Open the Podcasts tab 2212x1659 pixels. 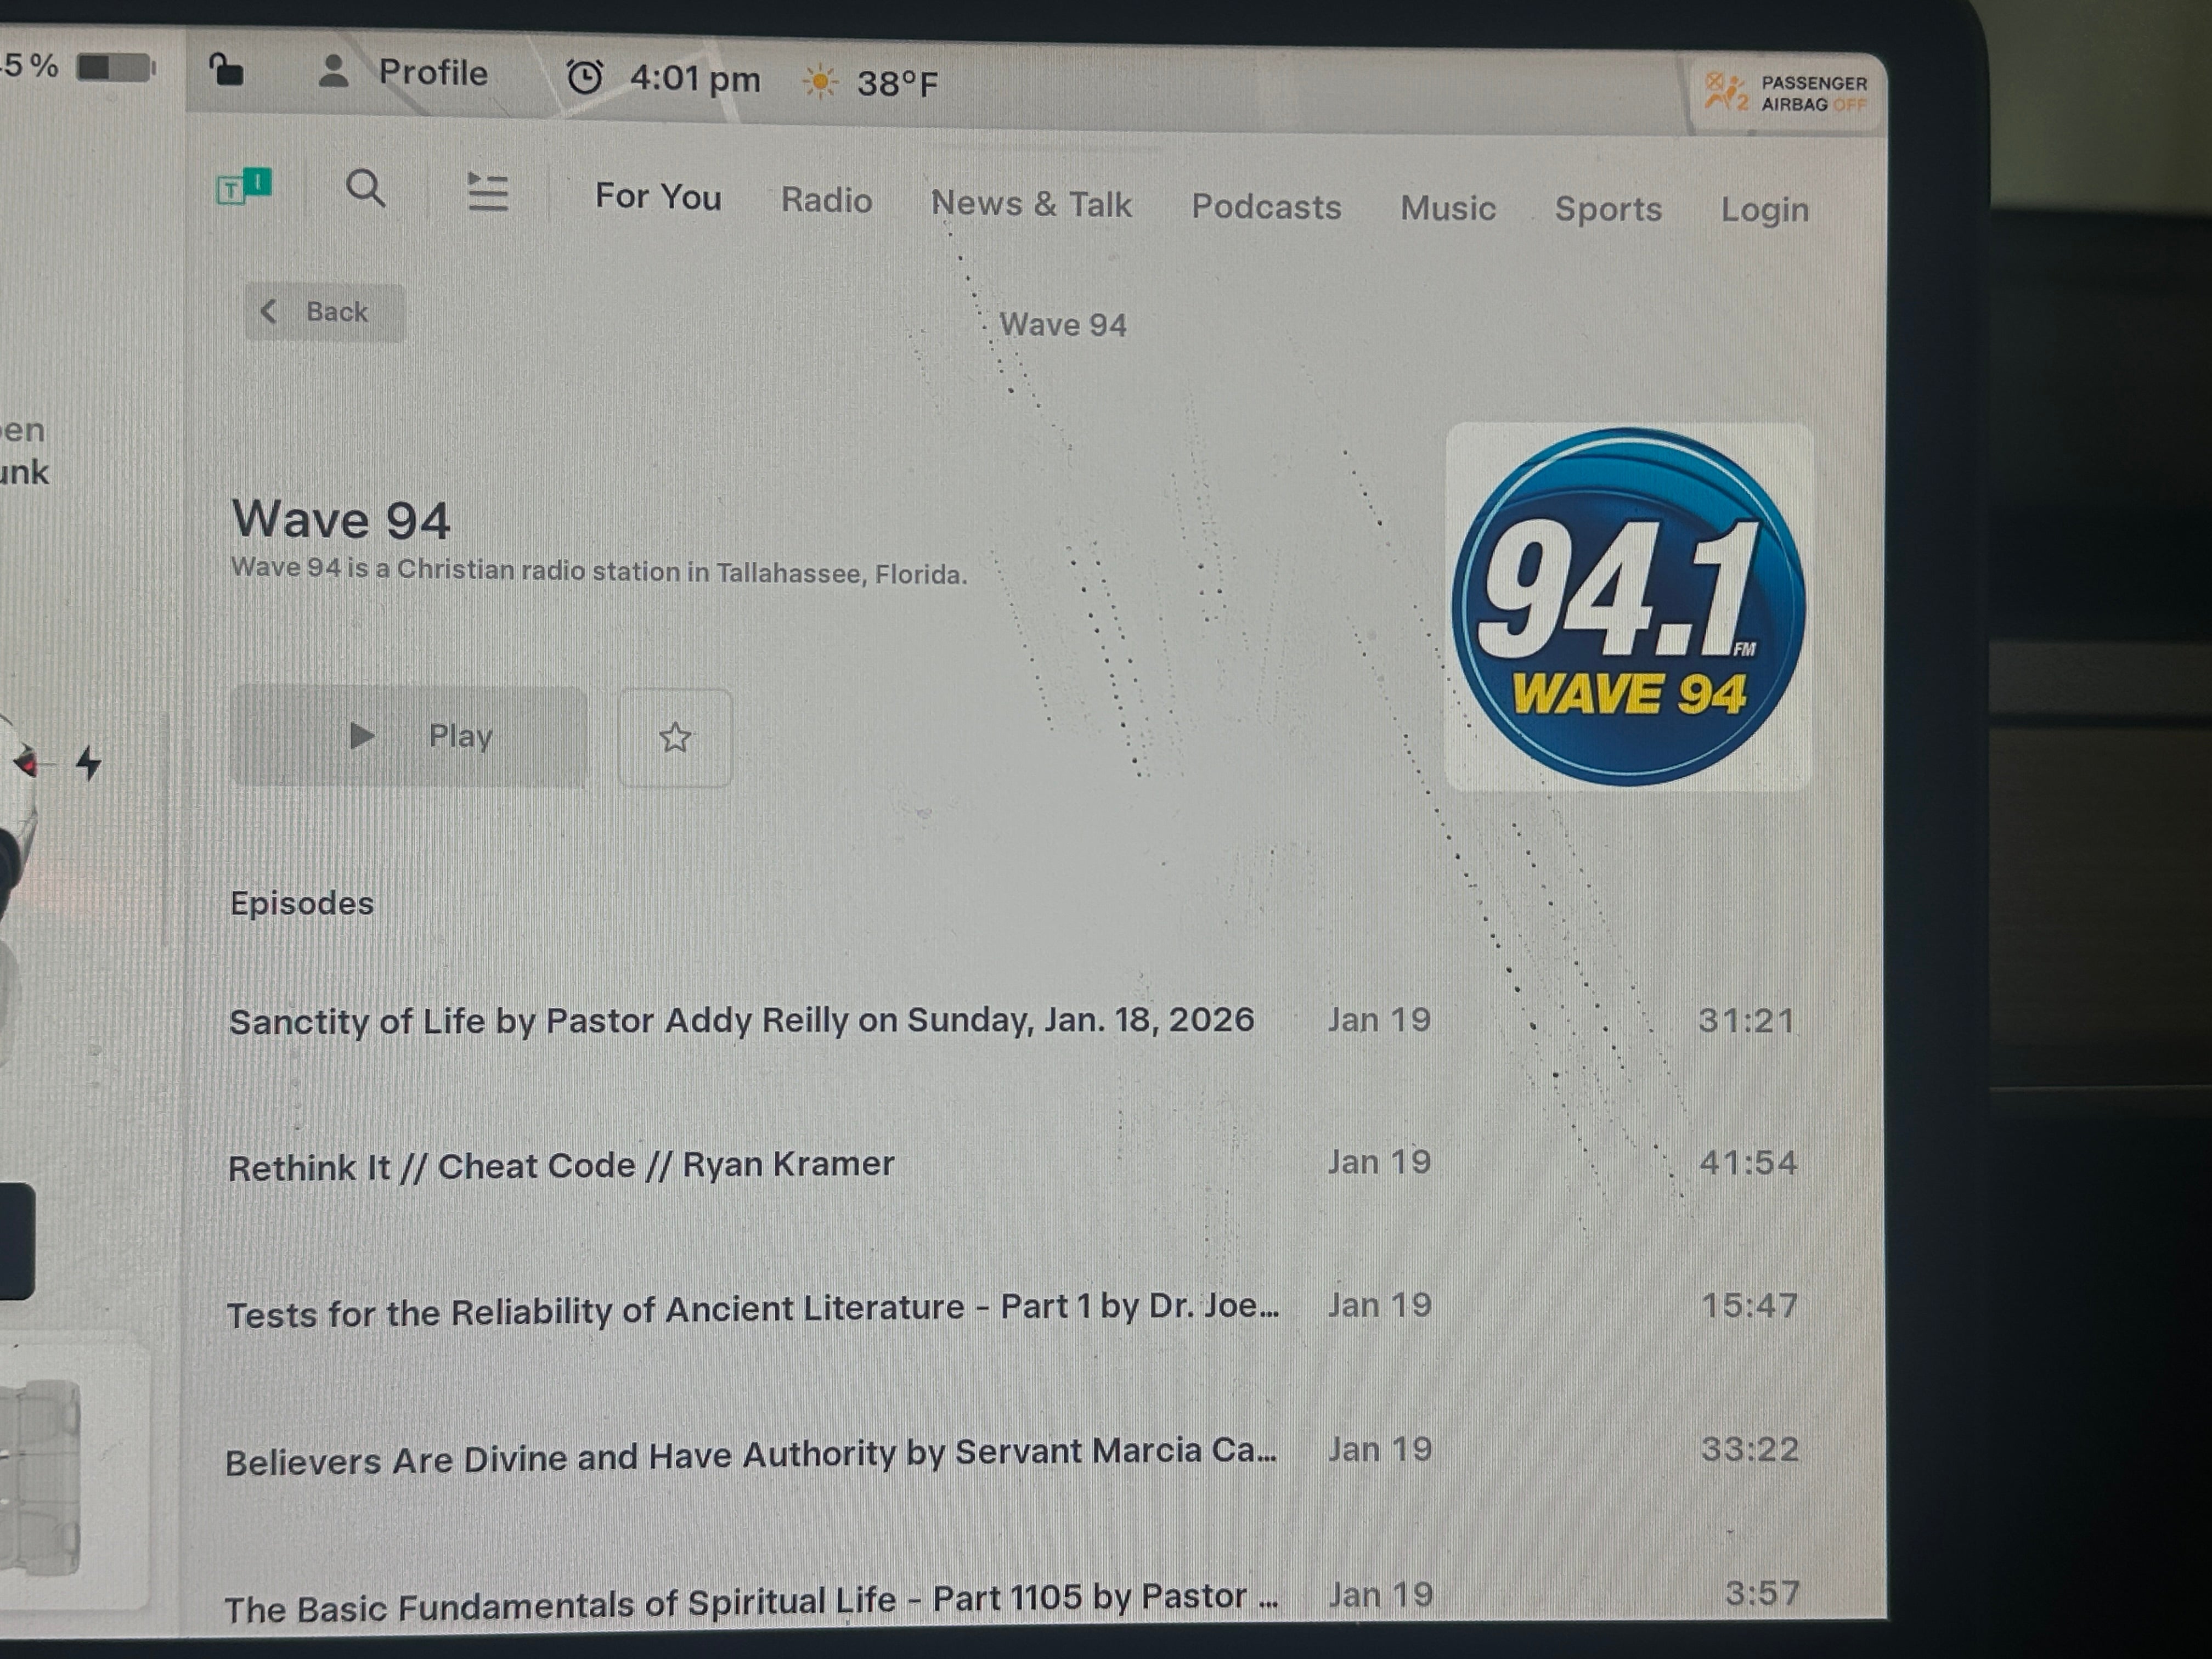(1265, 206)
